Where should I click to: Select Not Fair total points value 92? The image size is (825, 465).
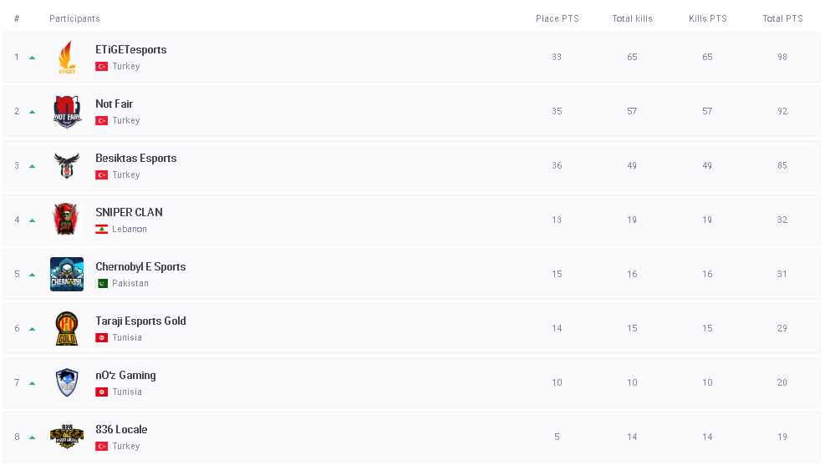click(x=782, y=112)
